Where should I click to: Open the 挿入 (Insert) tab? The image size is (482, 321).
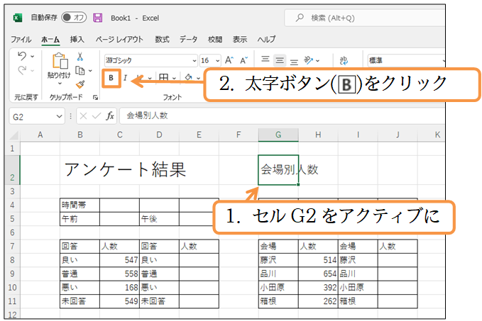[x=77, y=39]
